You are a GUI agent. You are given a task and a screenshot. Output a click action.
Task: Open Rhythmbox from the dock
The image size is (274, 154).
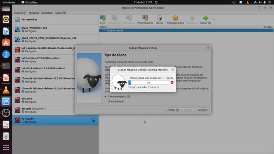click(x=6, y=19)
